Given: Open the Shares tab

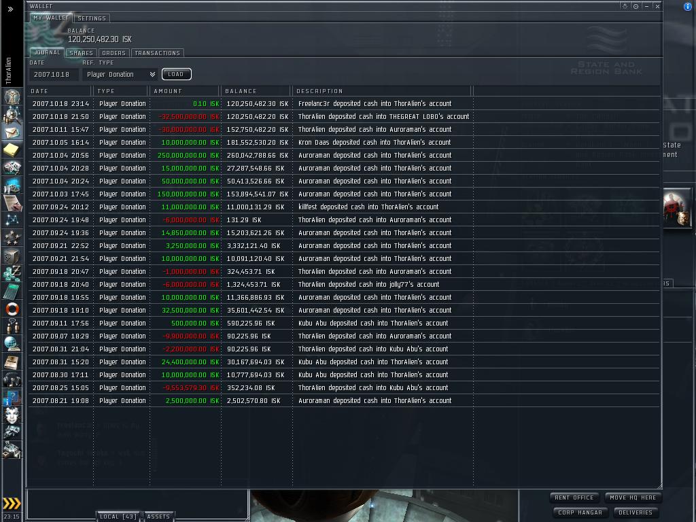Looking at the screenshot, I should (82, 53).
